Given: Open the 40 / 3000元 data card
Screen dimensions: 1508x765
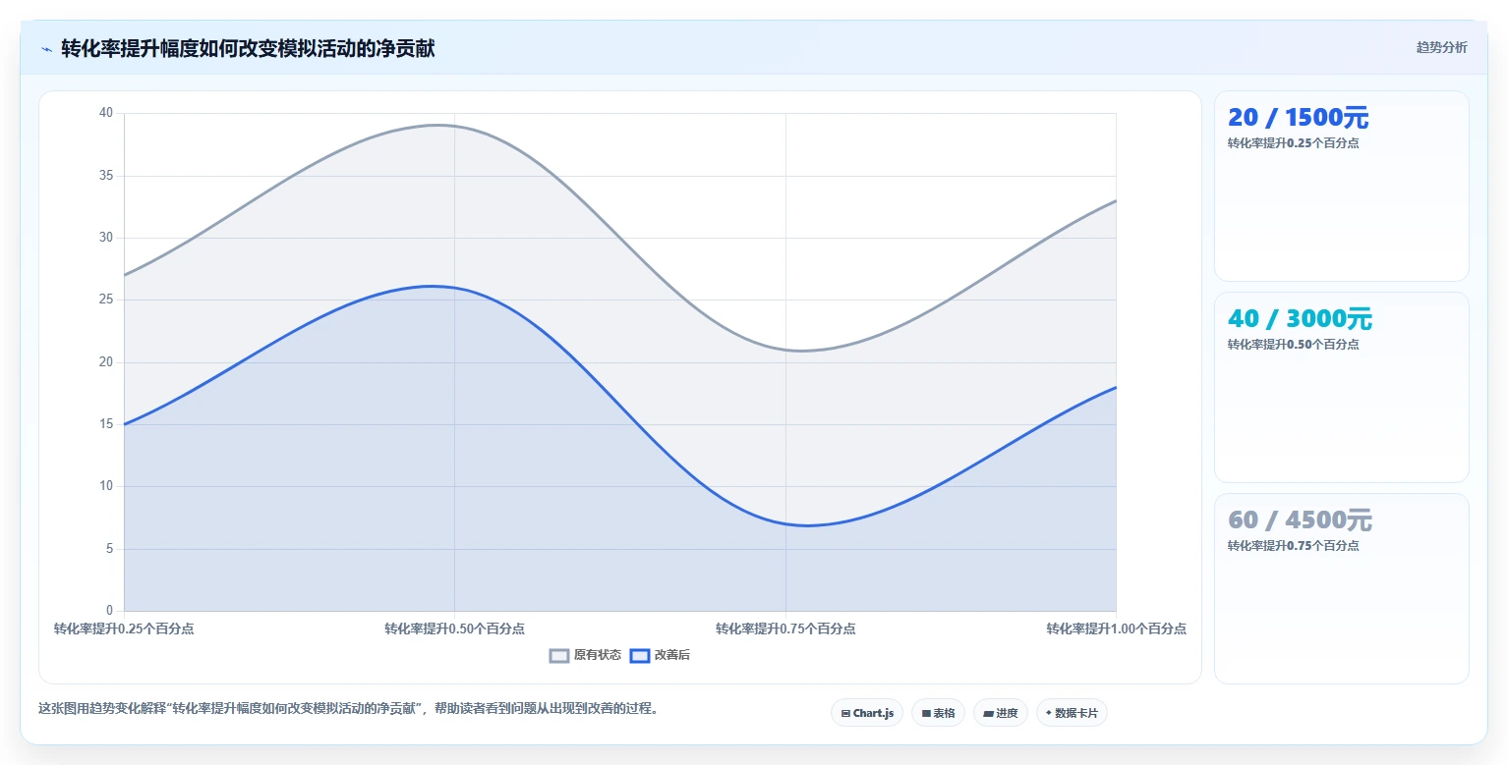Looking at the screenshot, I should pyautogui.click(x=1342, y=387).
